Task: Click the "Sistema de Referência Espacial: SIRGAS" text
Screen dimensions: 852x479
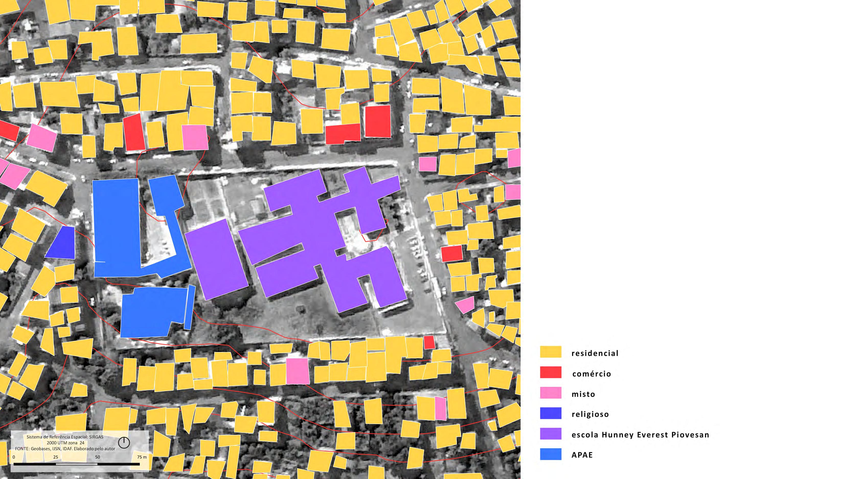Action: tap(65, 437)
